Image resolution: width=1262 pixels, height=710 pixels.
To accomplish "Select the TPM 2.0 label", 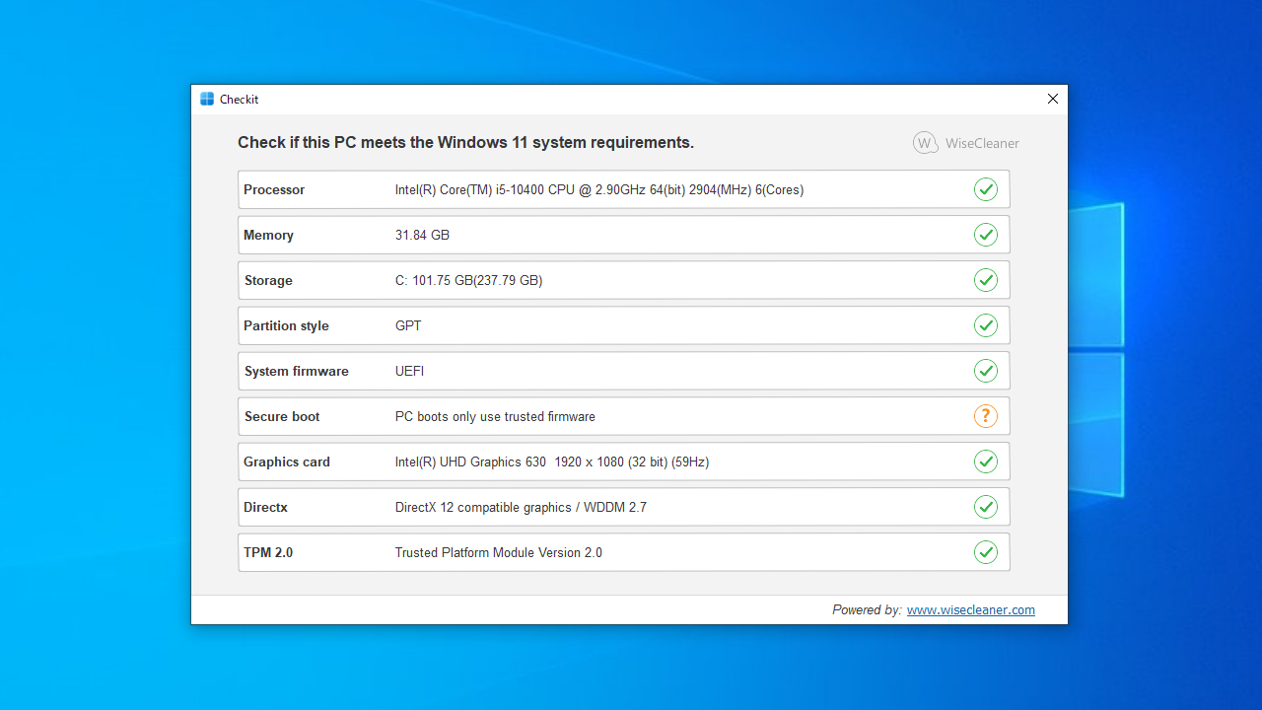I will (268, 552).
